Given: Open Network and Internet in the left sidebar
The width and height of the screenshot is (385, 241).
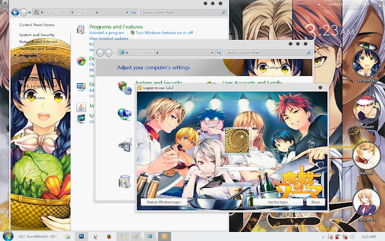Looking at the screenshot, I should pyautogui.click(x=38, y=42).
